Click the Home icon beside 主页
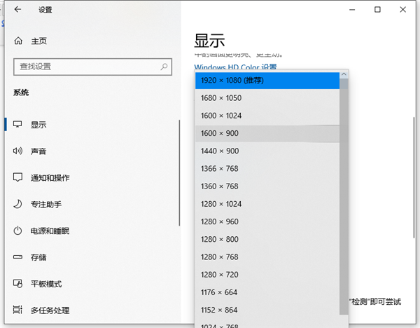The width and height of the screenshot is (420, 328). (17, 41)
